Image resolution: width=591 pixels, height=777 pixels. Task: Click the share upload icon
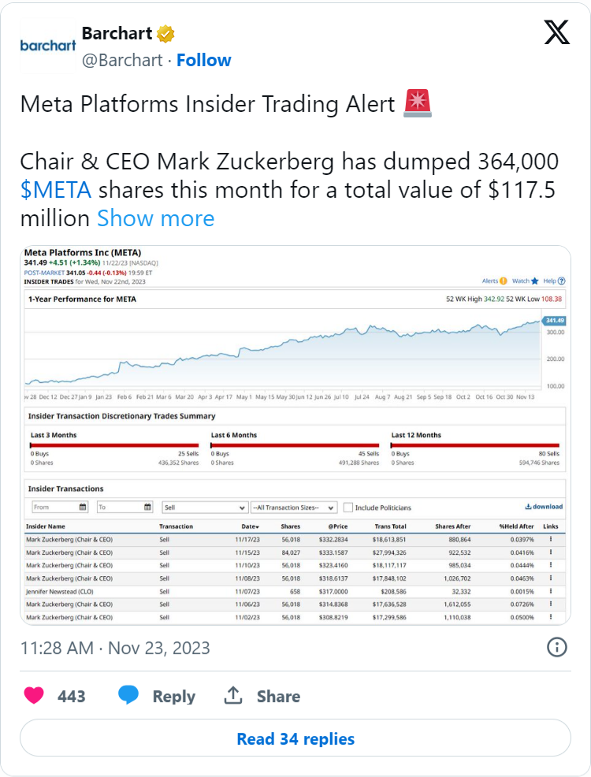pyautogui.click(x=232, y=696)
